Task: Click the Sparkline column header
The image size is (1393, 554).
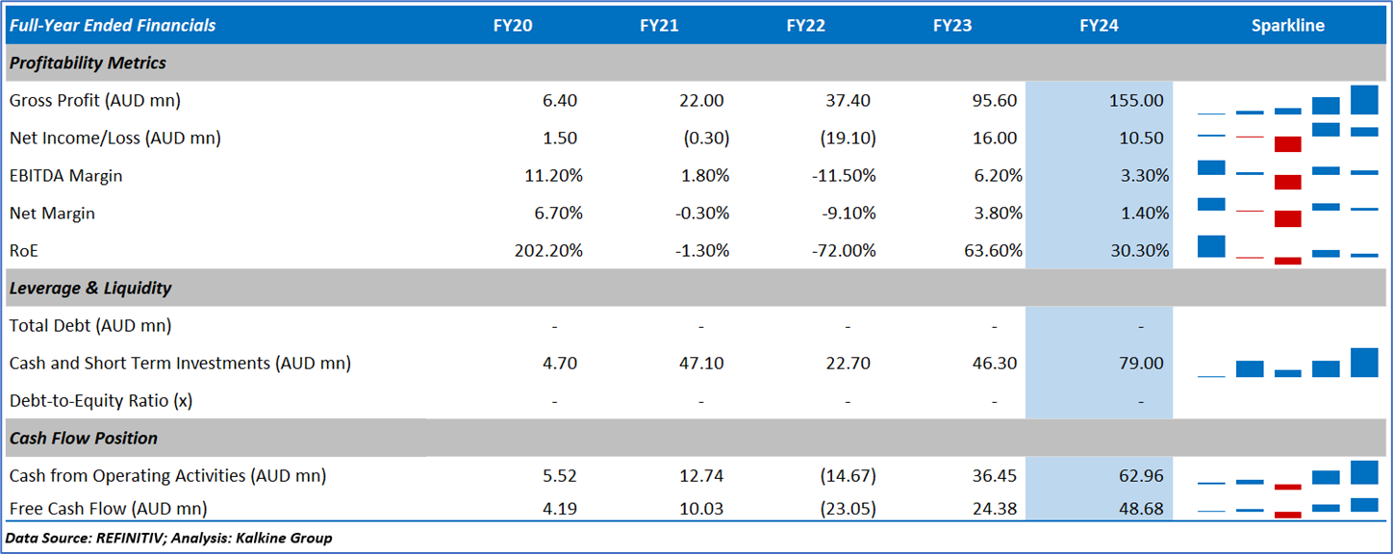Action: pyautogui.click(x=1287, y=26)
